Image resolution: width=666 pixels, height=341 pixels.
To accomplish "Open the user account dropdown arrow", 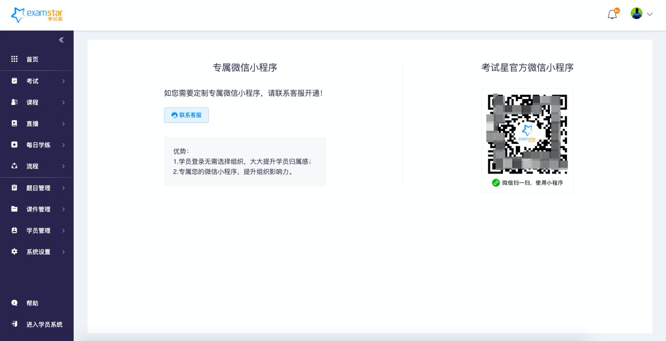I will pyautogui.click(x=650, y=14).
